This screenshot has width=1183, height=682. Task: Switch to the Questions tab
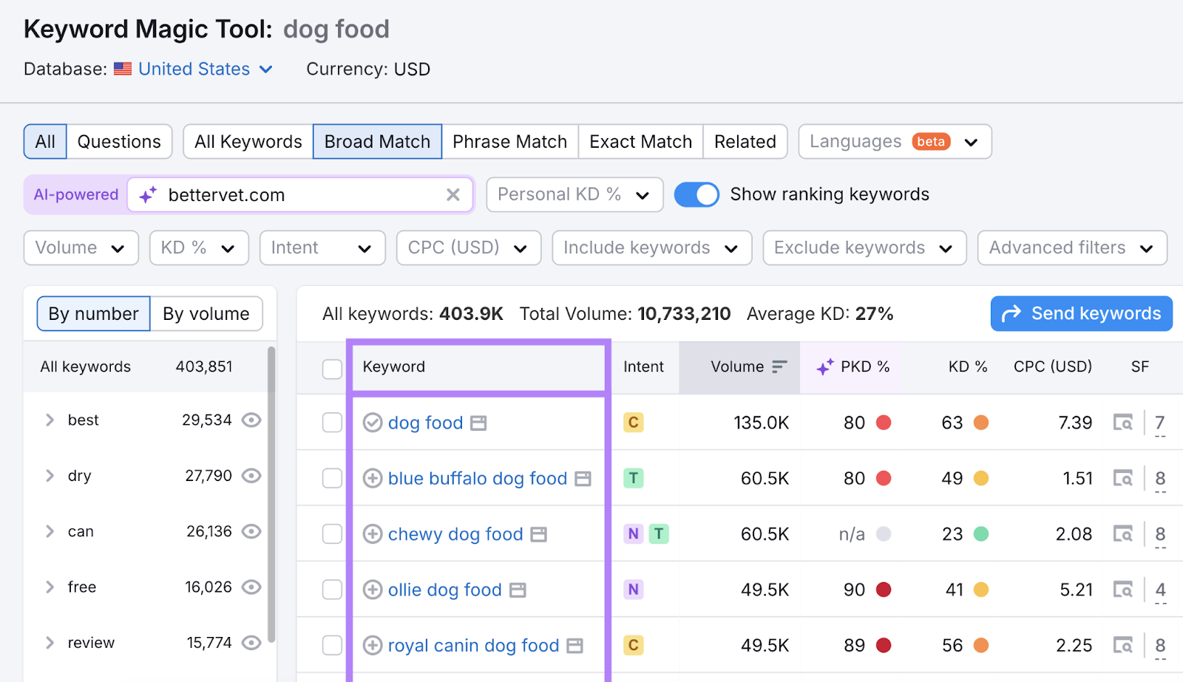tap(119, 141)
